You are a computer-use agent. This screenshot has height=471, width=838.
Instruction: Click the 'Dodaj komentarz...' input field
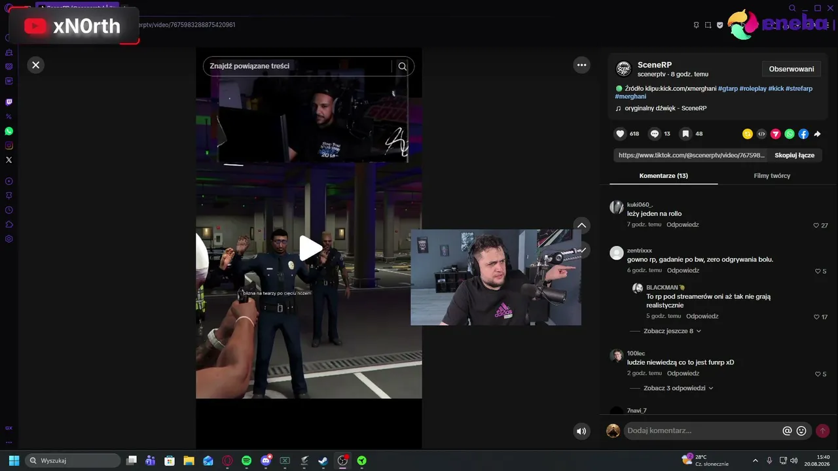[702, 430]
